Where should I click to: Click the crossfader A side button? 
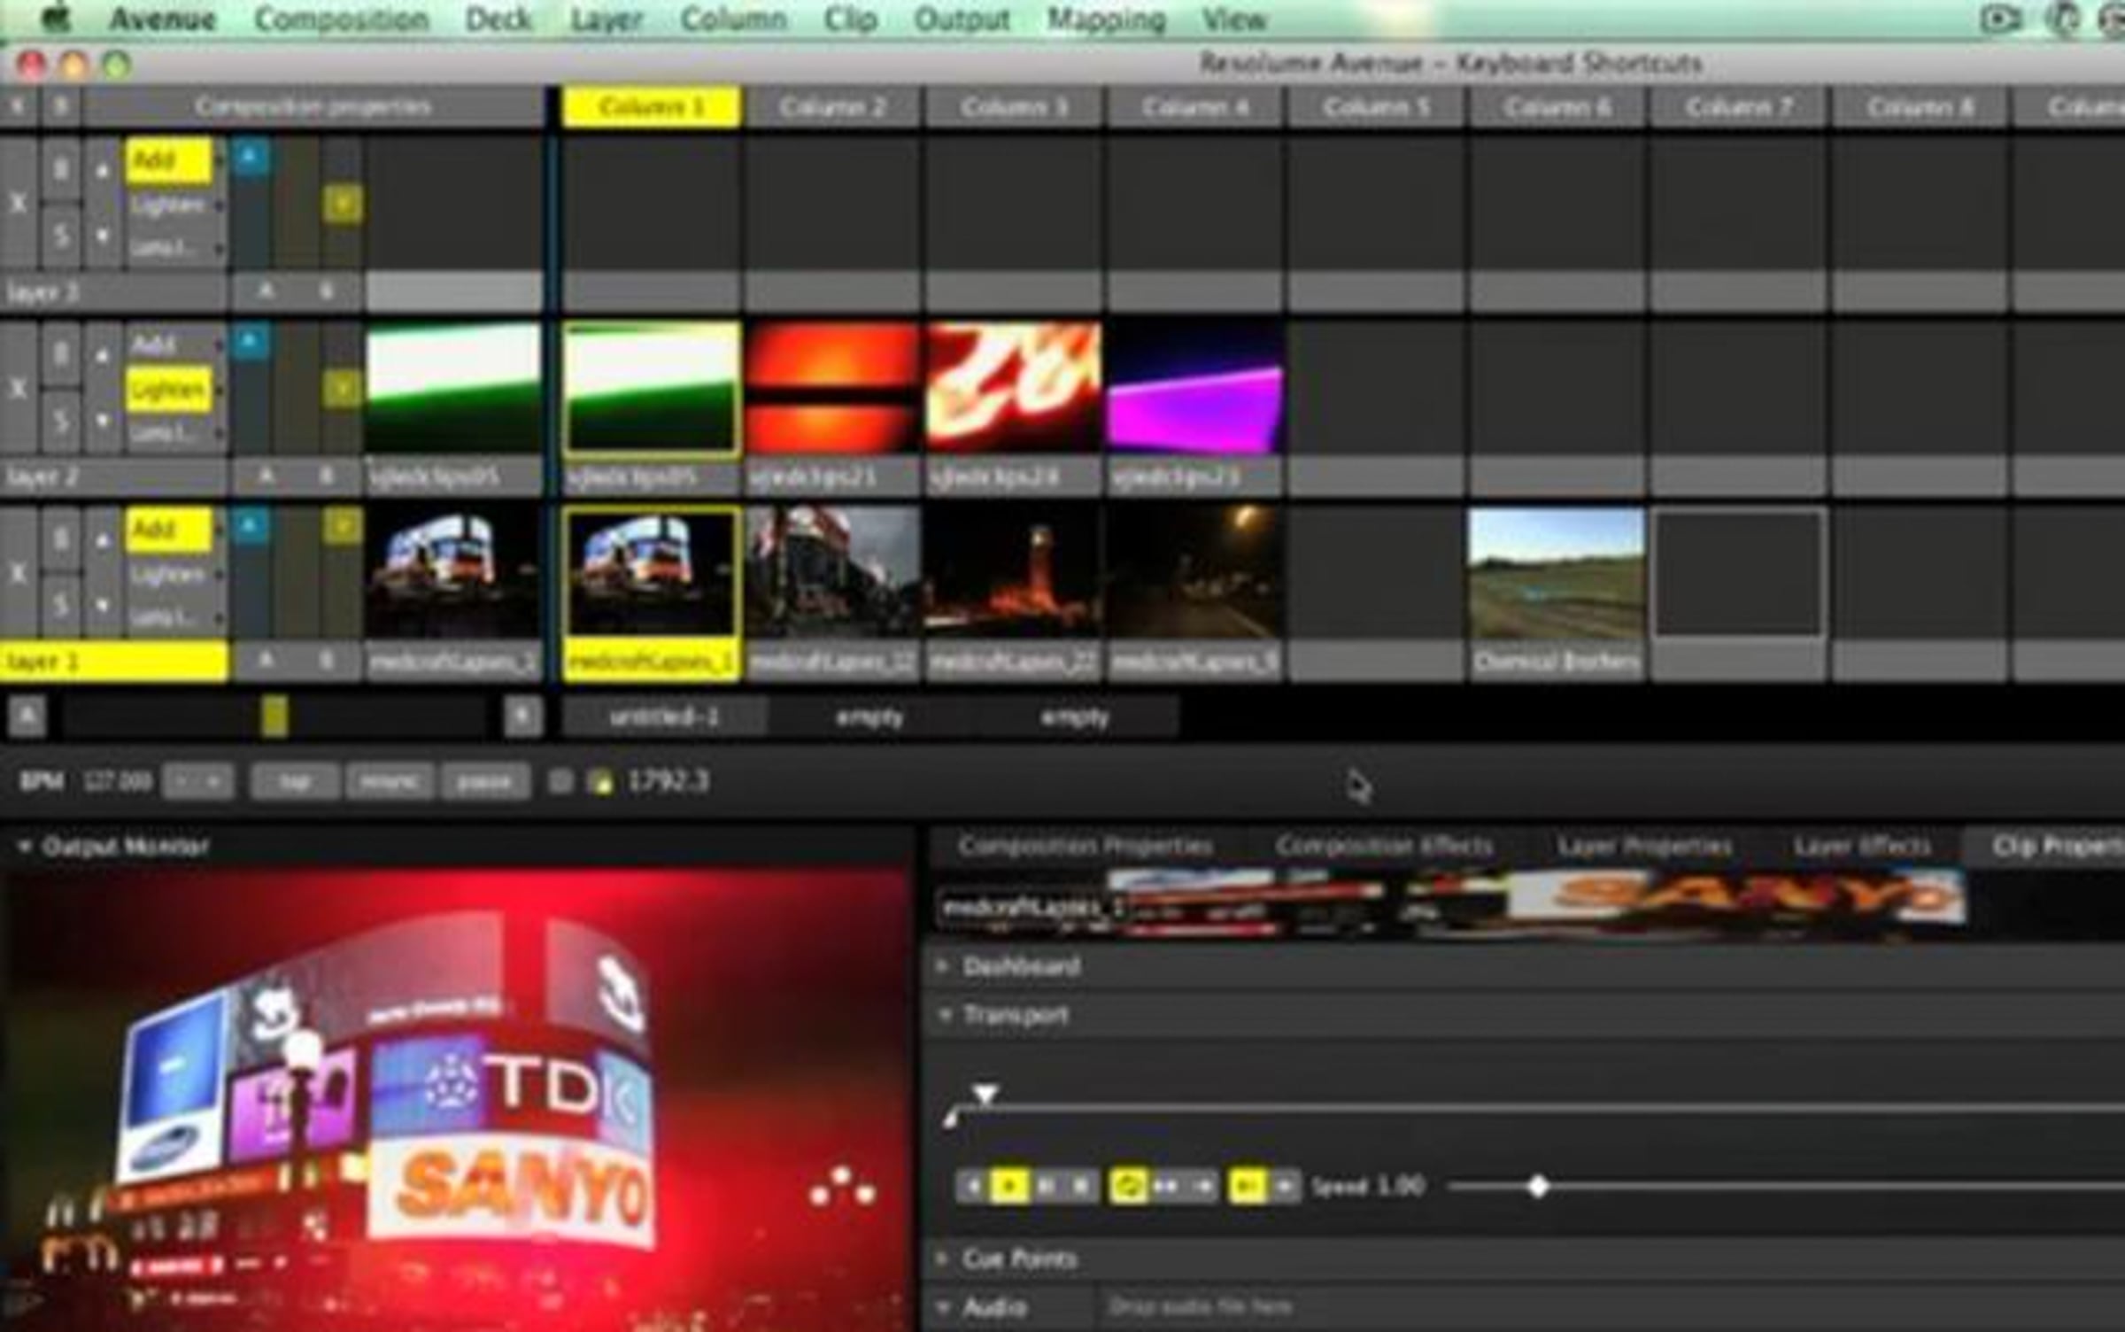[x=28, y=716]
